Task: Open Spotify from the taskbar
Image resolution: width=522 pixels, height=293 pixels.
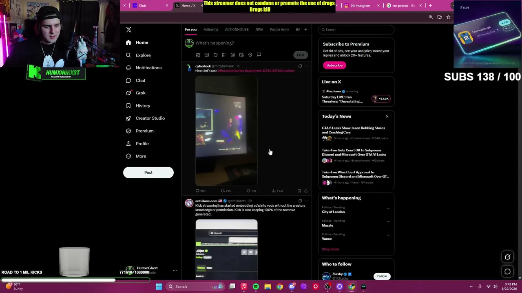Action: pyautogui.click(x=256, y=286)
